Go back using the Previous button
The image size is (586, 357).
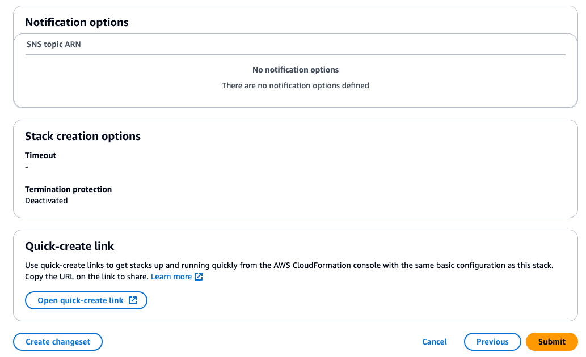point(491,341)
